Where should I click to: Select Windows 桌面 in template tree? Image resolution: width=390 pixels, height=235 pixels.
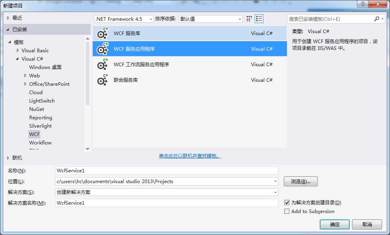(x=45, y=67)
